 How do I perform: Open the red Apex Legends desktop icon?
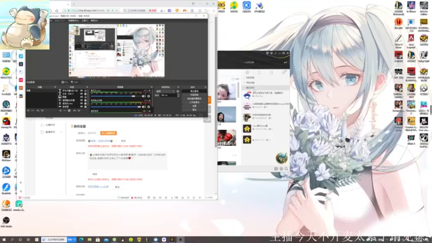click(411, 39)
